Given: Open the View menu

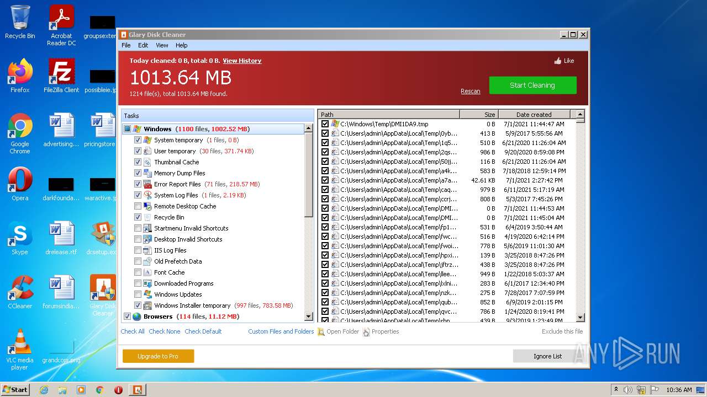Looking at the screenshot, I should (x=162, y=45).
